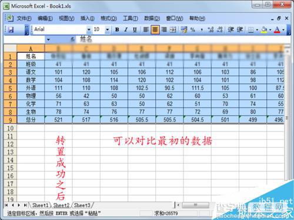Screen dimensions: 294x220
Task: Click Merge and Center icon
Action: coord(173,30)
